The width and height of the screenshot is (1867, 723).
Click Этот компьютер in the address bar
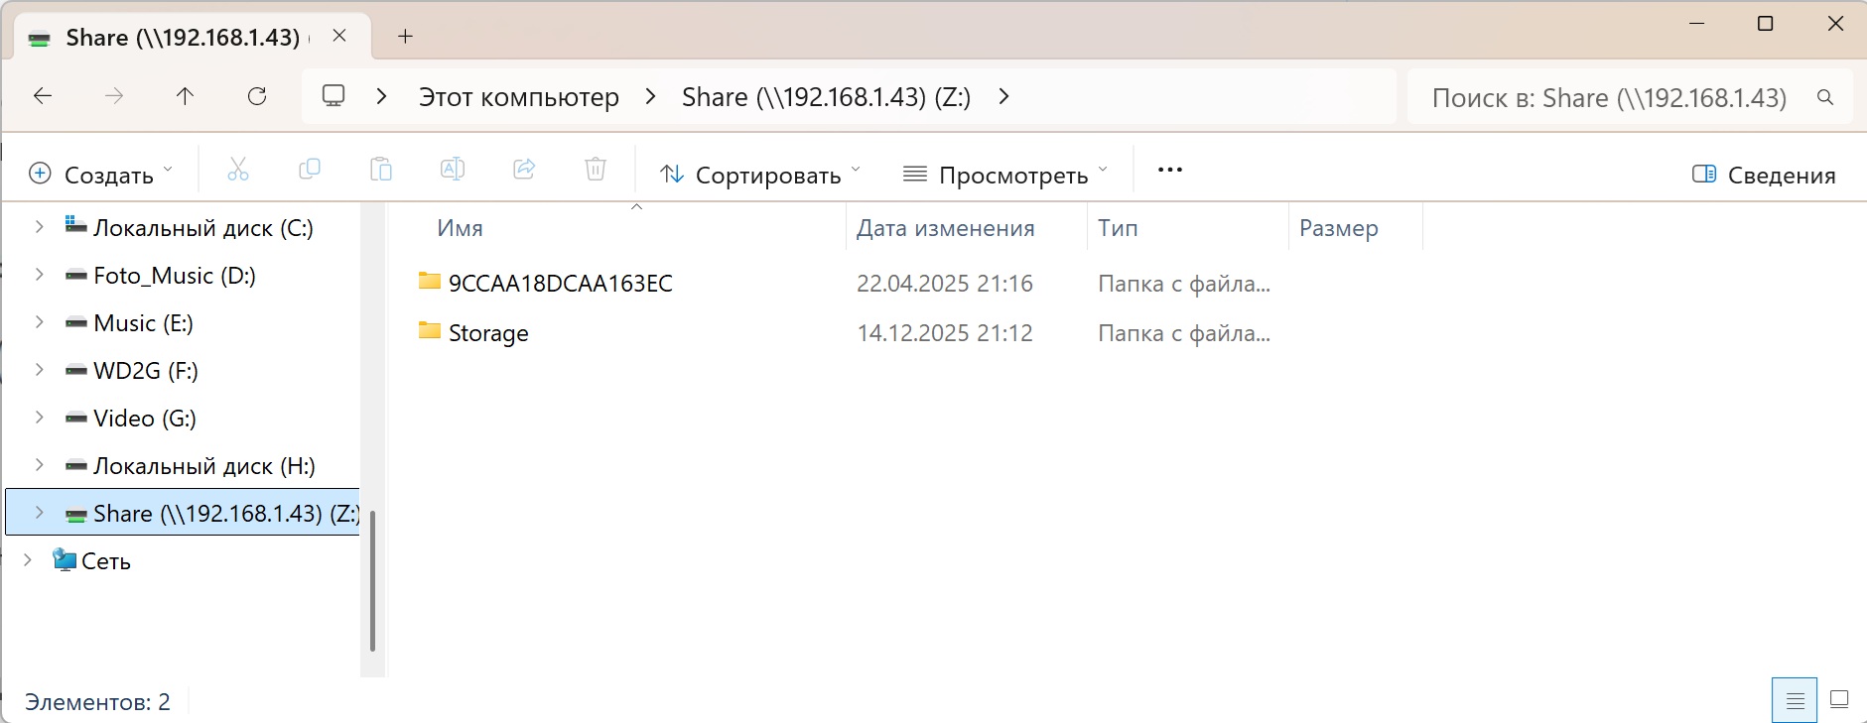(x=518, y=97)
